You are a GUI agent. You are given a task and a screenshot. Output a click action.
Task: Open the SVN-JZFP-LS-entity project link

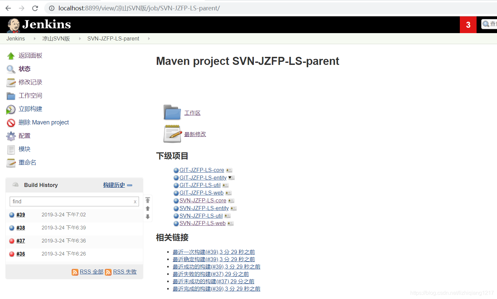click(204, 208)
